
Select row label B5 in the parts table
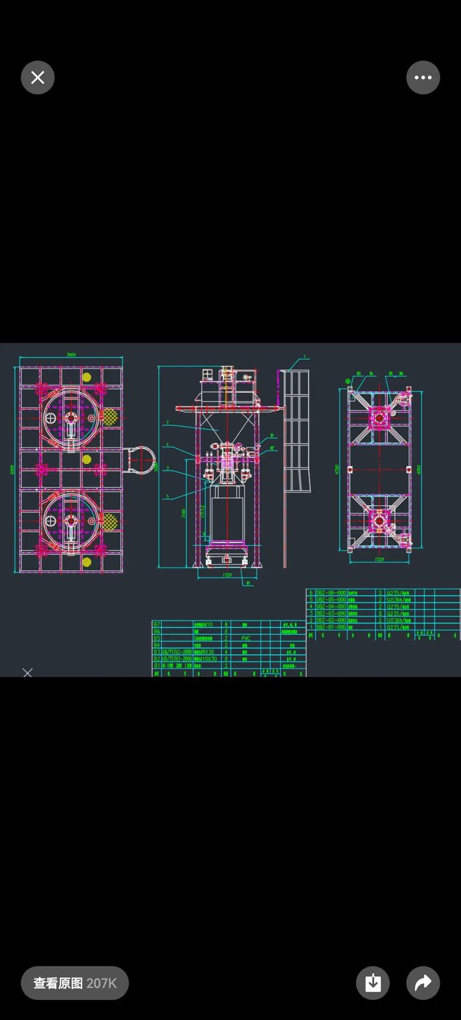157,638
